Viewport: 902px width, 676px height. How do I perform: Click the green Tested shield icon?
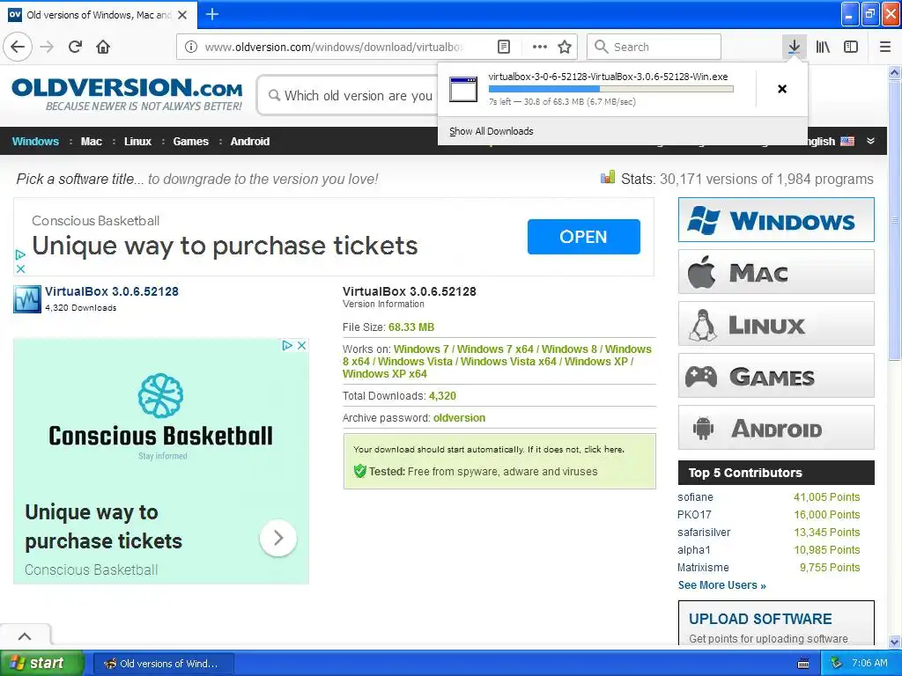[360, 472]
